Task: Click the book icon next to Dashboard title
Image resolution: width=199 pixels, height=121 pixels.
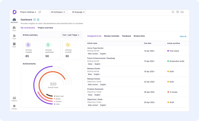Action: (x=35, y=20)
